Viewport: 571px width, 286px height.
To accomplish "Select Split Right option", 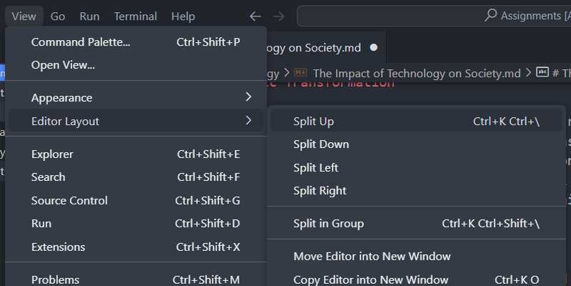I will pyautogui.click(x=319, y=190).
